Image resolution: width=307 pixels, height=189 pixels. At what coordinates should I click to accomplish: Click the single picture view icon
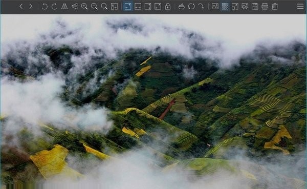pyautogui.click(x=215, y=7)
